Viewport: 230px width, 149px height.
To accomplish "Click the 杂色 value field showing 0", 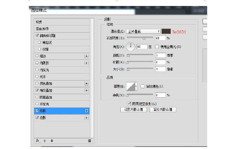I will pos(161,95).
